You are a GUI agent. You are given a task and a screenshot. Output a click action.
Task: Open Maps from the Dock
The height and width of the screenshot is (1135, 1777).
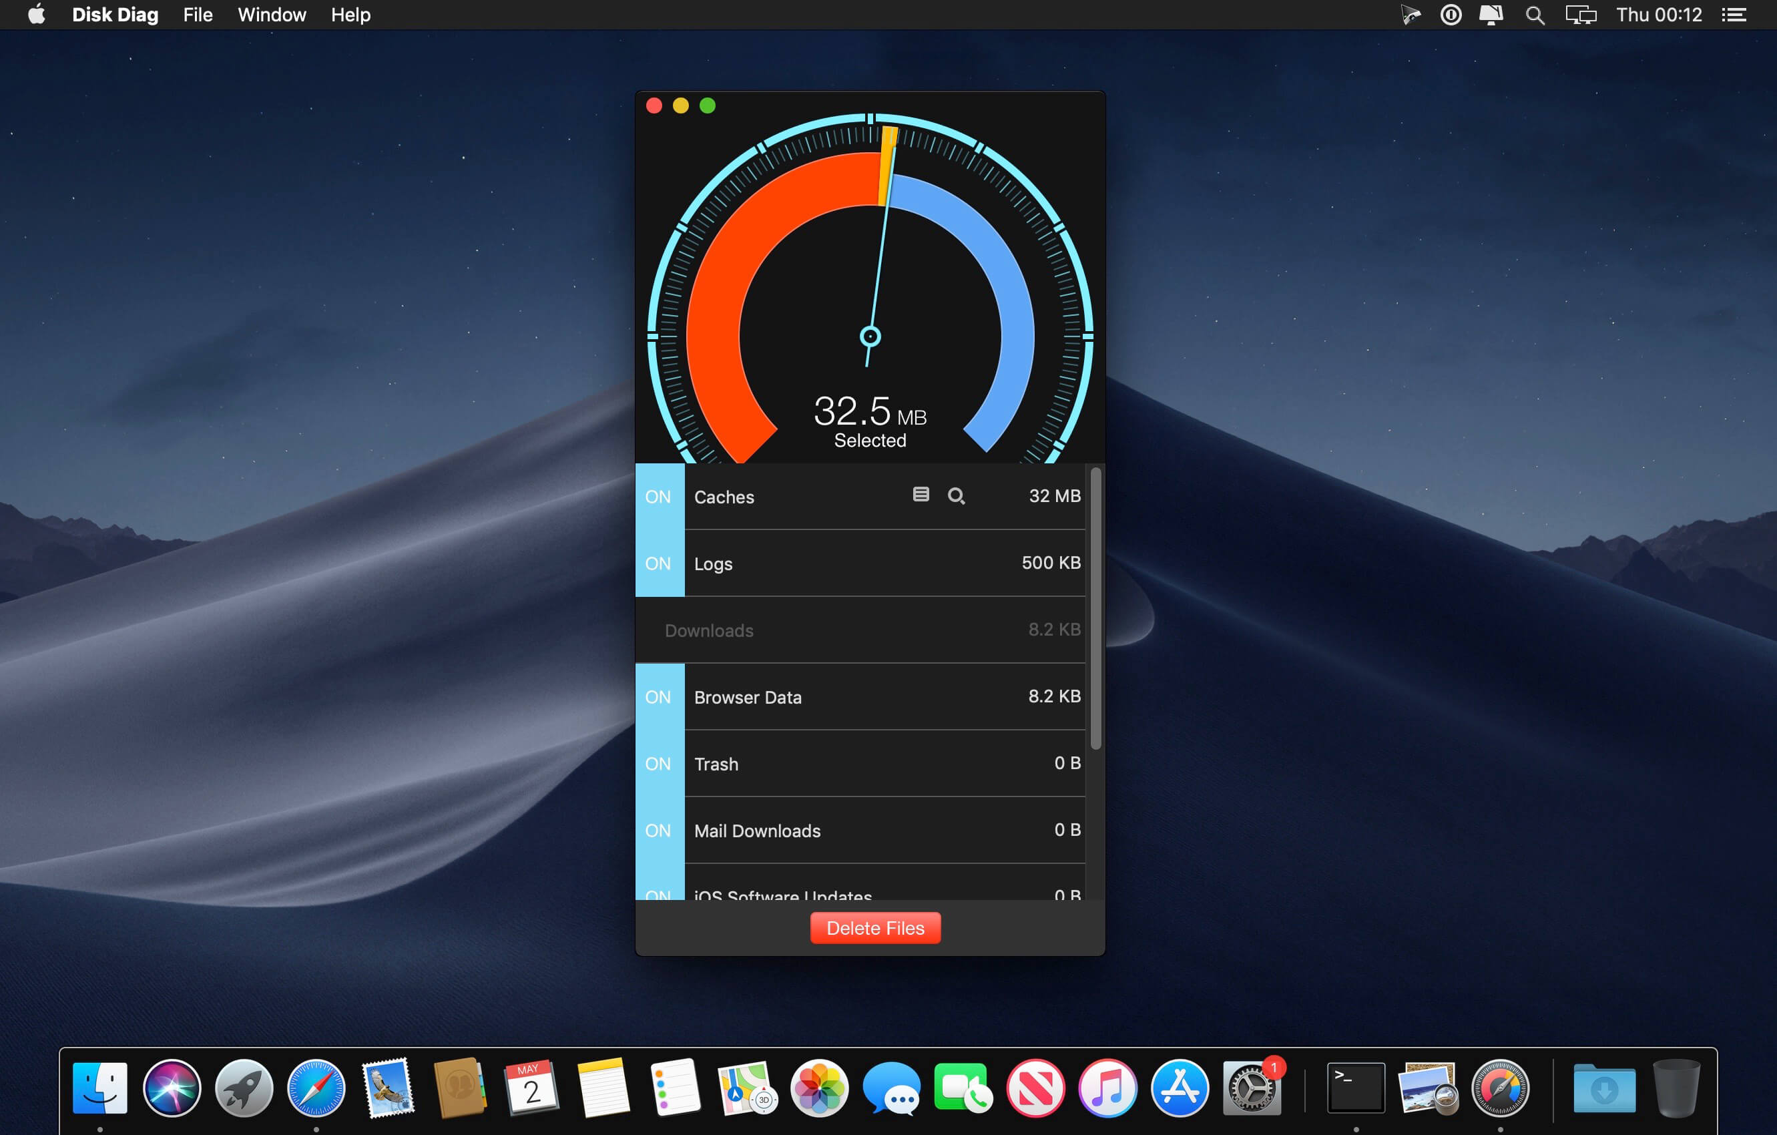[747, 1088]
